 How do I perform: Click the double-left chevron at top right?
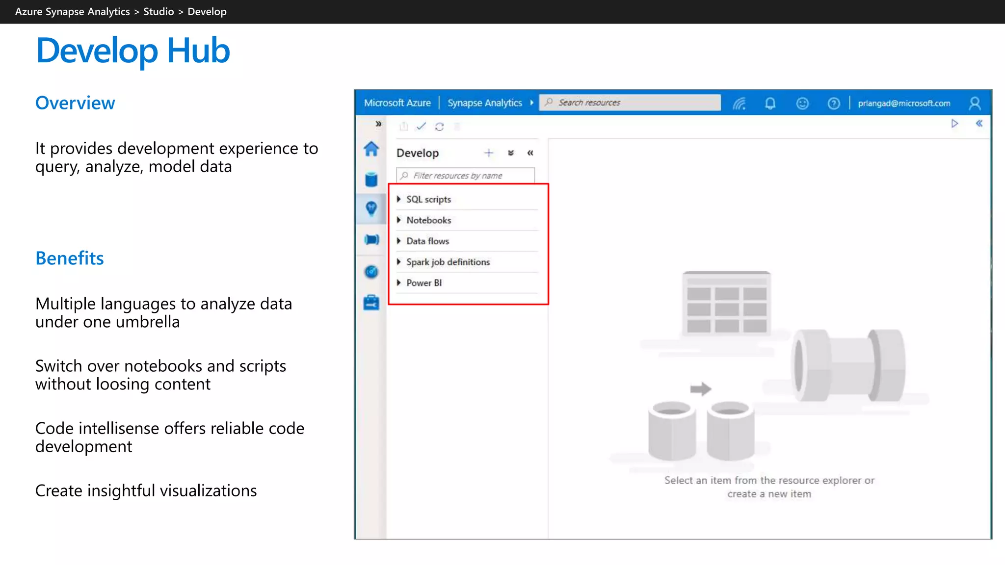(979, 124)
